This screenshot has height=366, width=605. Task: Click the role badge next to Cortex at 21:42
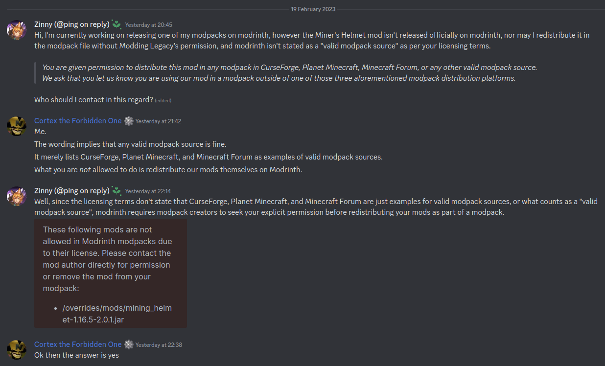pyautogui.click(x=129, y=121)
